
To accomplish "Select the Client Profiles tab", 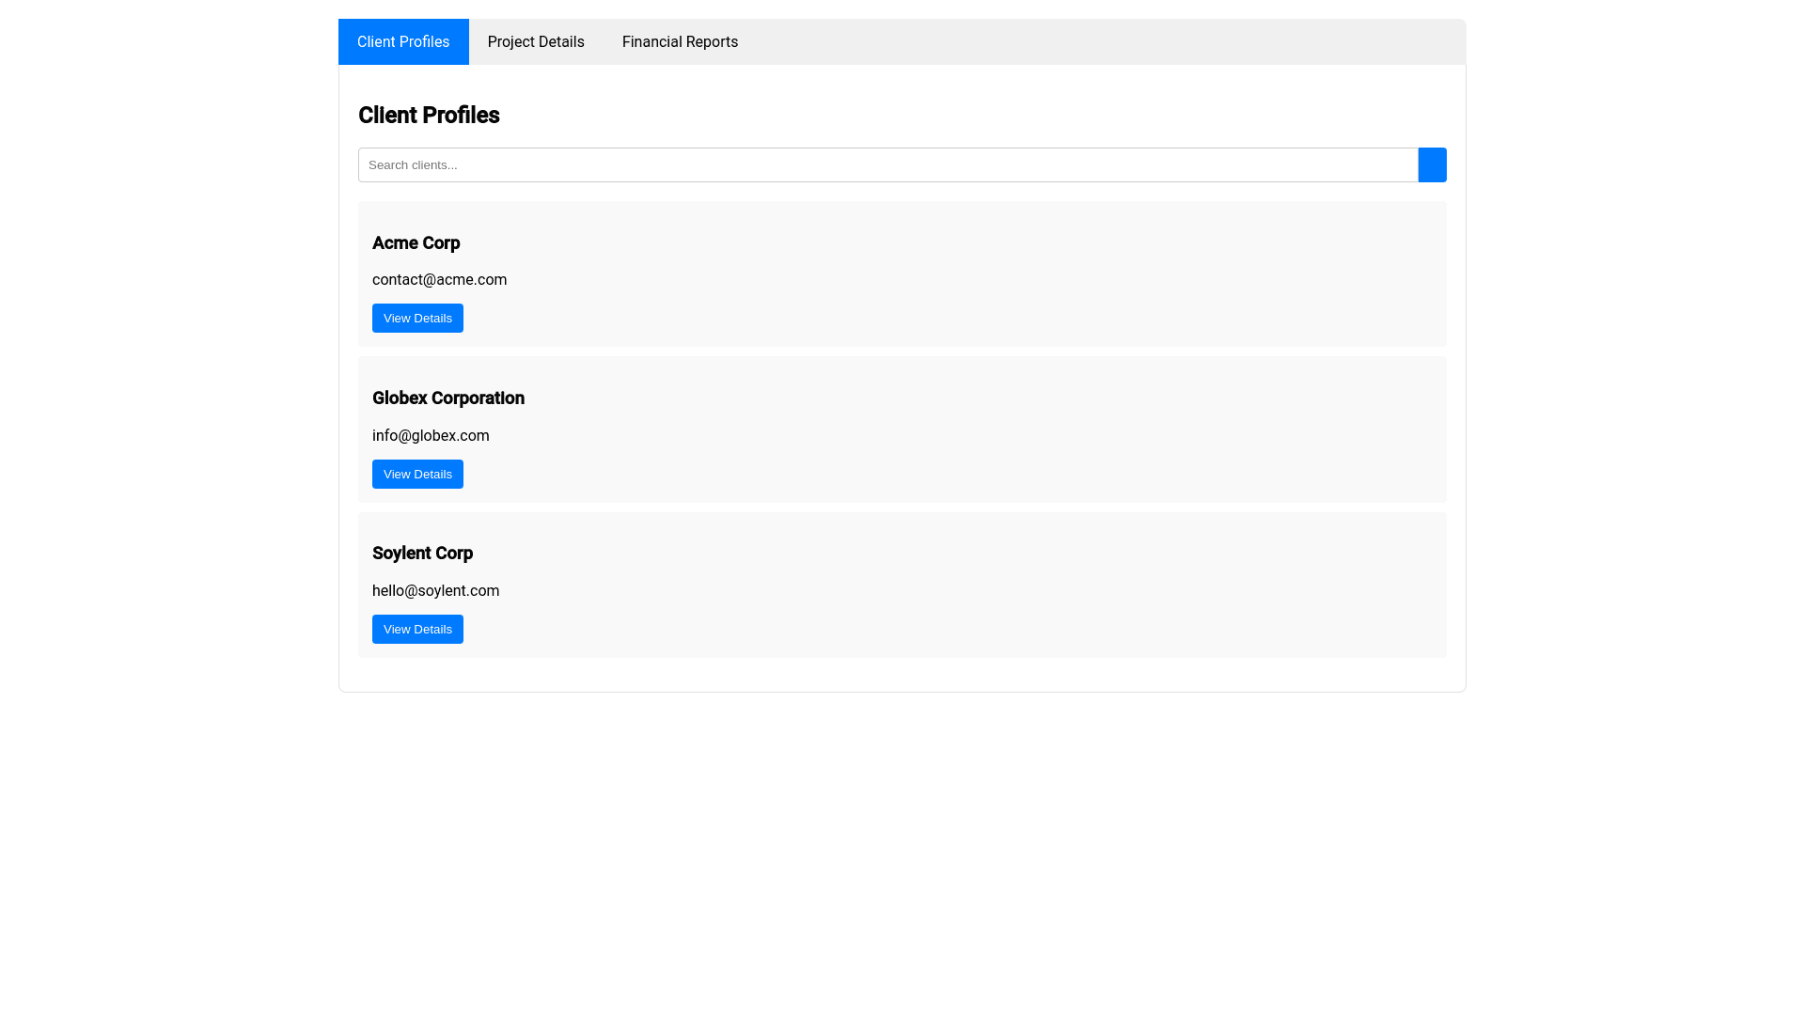I will [x=402, y=41].
